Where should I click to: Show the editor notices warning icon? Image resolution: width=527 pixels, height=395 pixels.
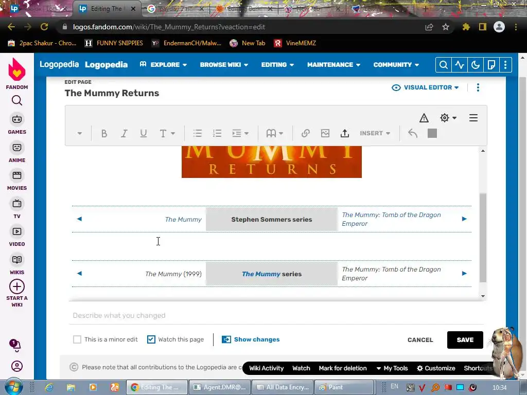pos(424,118)
